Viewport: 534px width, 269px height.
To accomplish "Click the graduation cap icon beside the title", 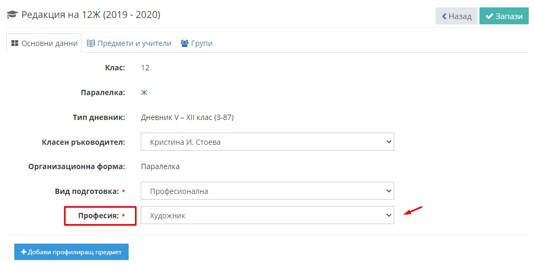I will [12, 15].
